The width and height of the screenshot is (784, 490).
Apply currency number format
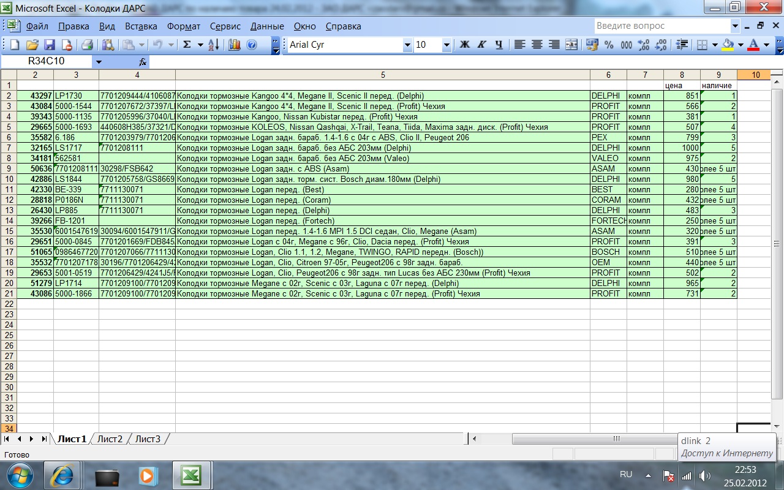[592, 45]
